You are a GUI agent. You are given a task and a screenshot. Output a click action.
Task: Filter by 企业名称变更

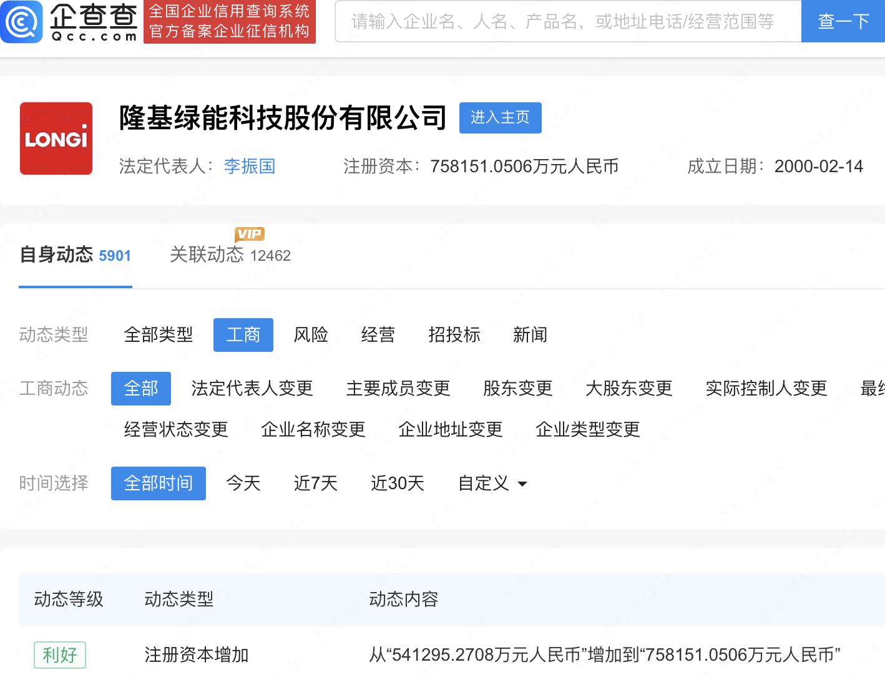313,430
